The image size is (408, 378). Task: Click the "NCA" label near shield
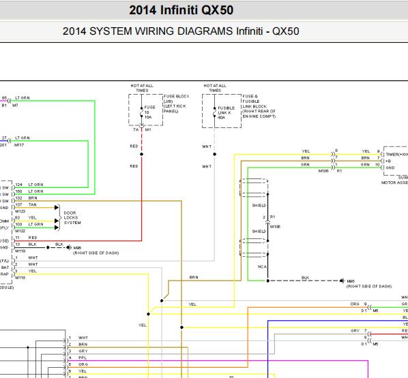[x=262, y=267]
